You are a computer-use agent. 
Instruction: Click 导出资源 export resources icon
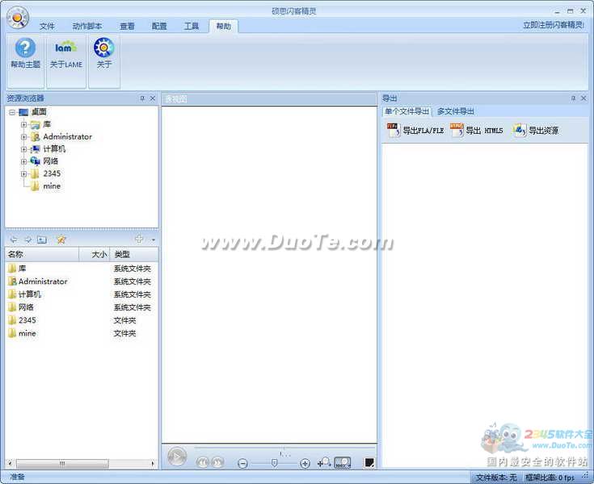click(536, 131)
